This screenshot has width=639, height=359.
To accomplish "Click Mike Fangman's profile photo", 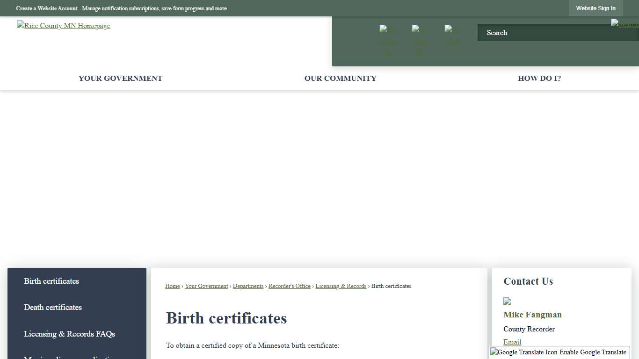I will point(507,301).
